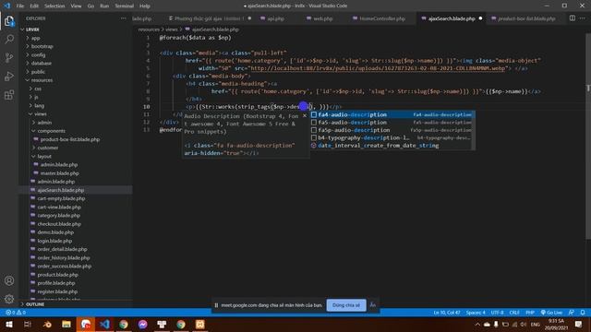Click Visual Studio Code taskbar icon
Viewport: 591px width, 332px height.
click(x=104, y=324)
